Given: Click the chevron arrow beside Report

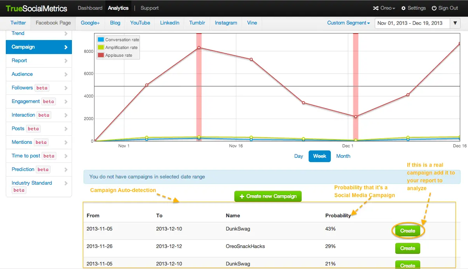Looking at the screenshot, I should tap(66, 61).
